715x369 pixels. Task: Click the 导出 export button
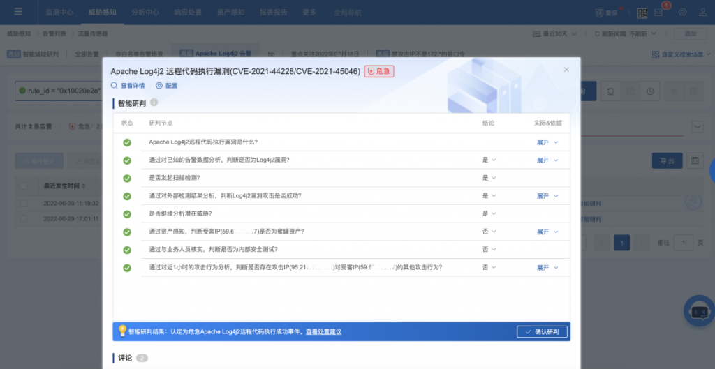pyautogui.click(x=667, y=161)
